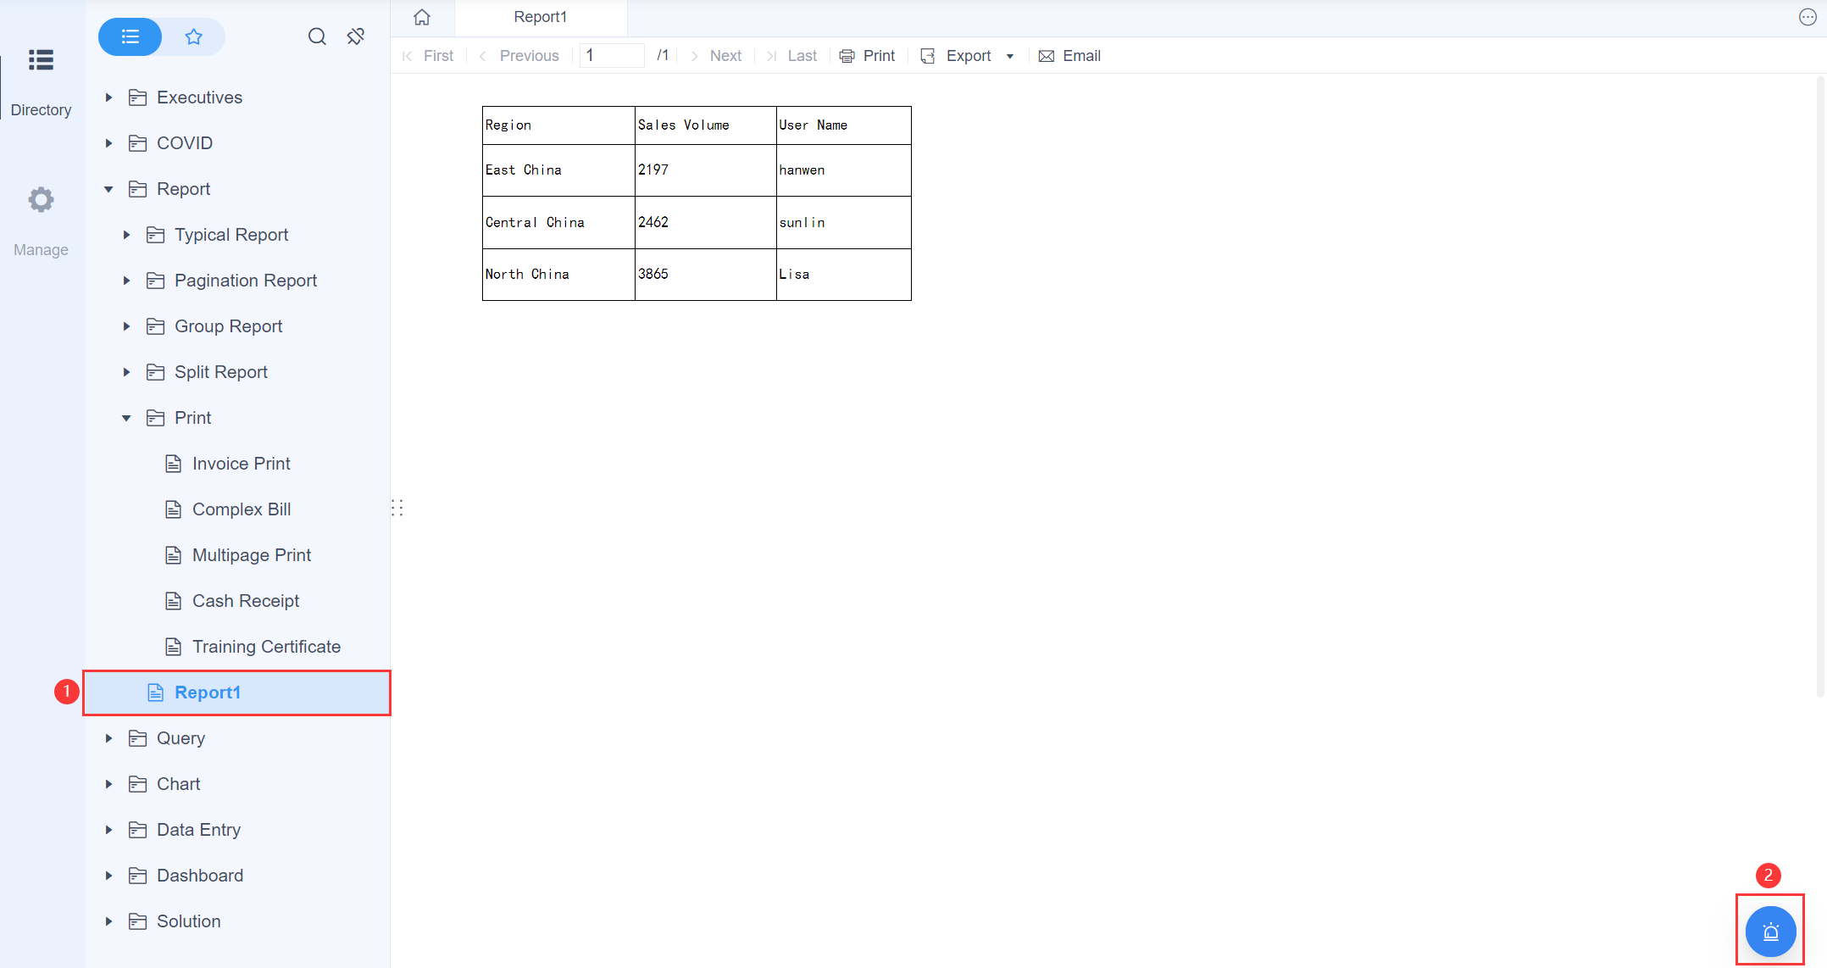Click the Email button
Image resolution: width=1827 pixels, height=968 pixels.
[1070, 56]
